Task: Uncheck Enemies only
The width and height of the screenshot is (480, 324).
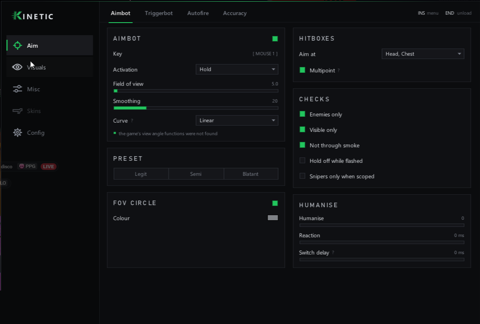Action: click(302, 114)
